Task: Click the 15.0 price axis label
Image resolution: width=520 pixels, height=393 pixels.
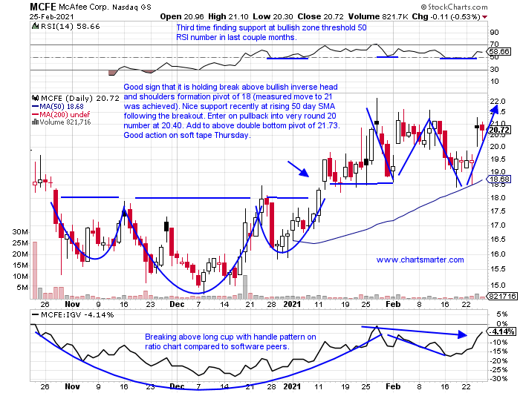Action: 498,285
